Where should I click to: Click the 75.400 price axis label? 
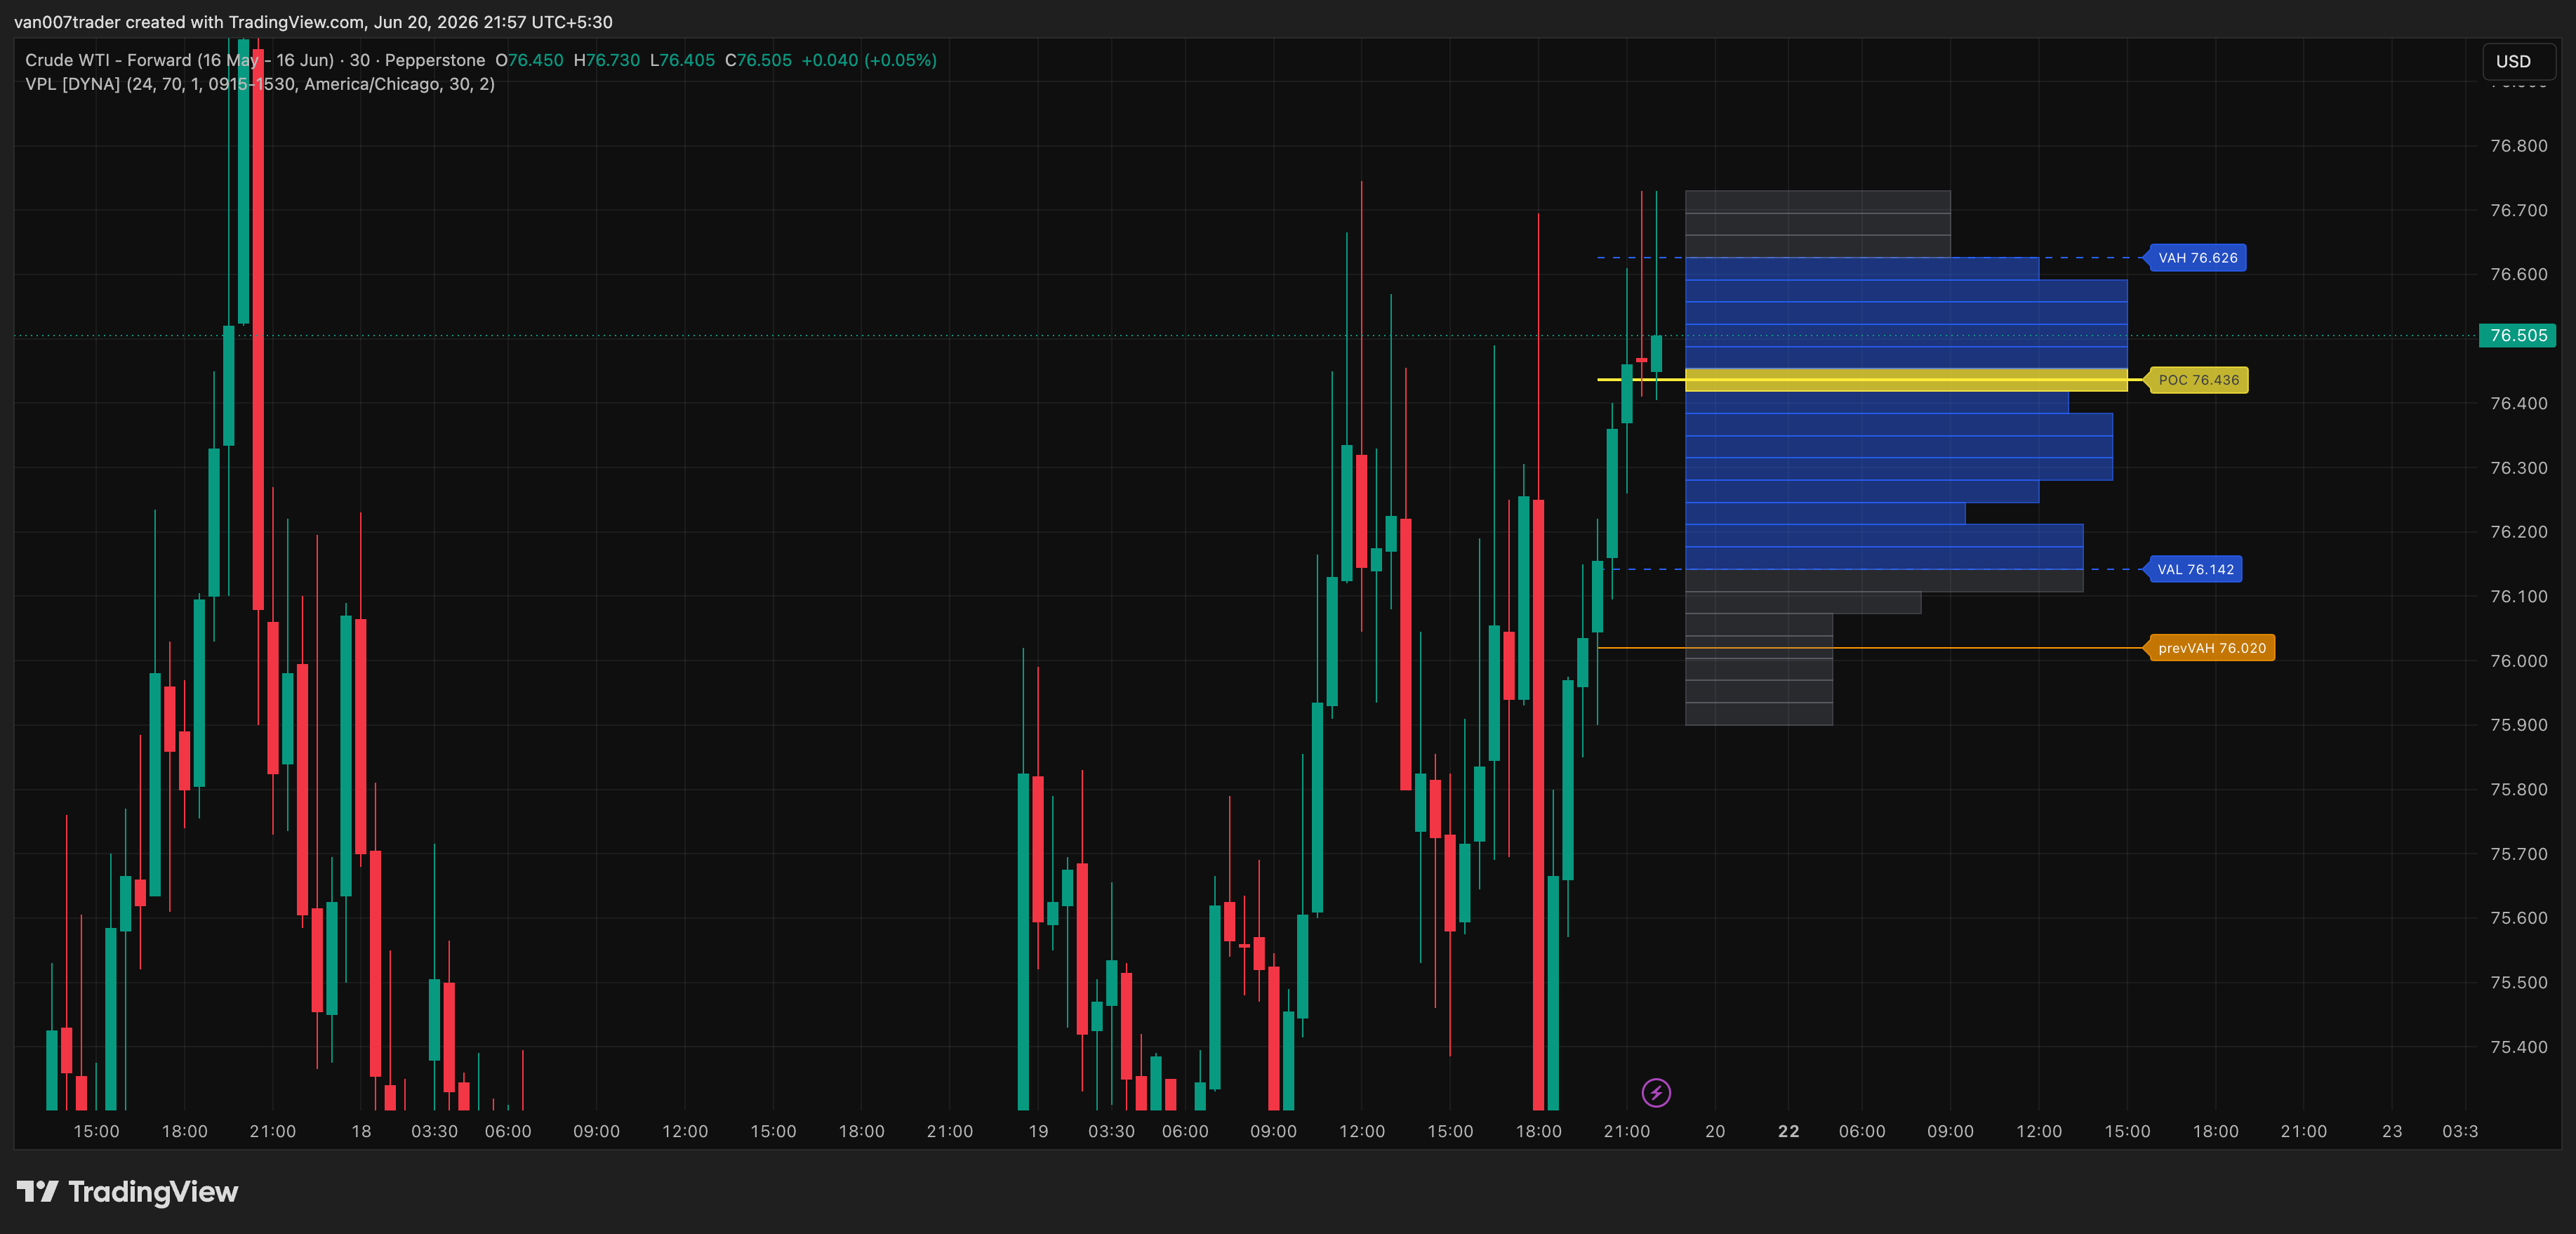2518,1047
